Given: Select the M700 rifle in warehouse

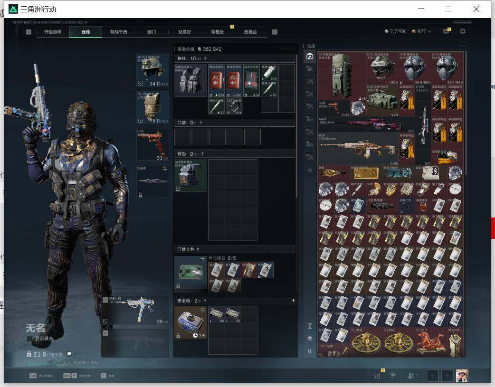Looking at the screenshot, I should click(423, 125).
